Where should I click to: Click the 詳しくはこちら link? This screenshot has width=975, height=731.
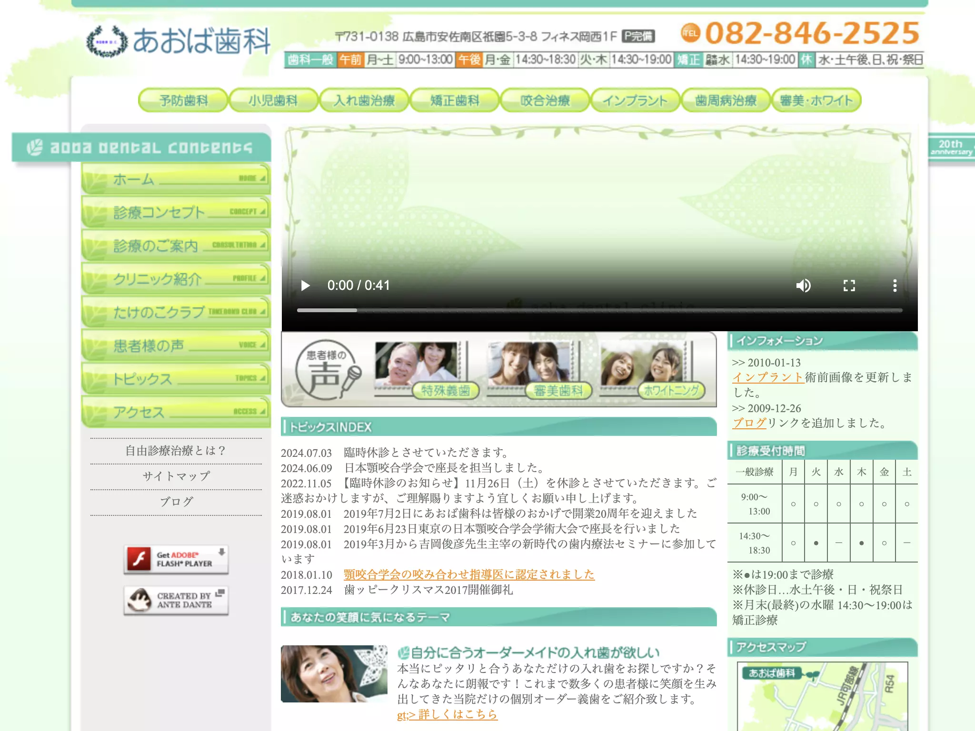click(x=448, y=714)
